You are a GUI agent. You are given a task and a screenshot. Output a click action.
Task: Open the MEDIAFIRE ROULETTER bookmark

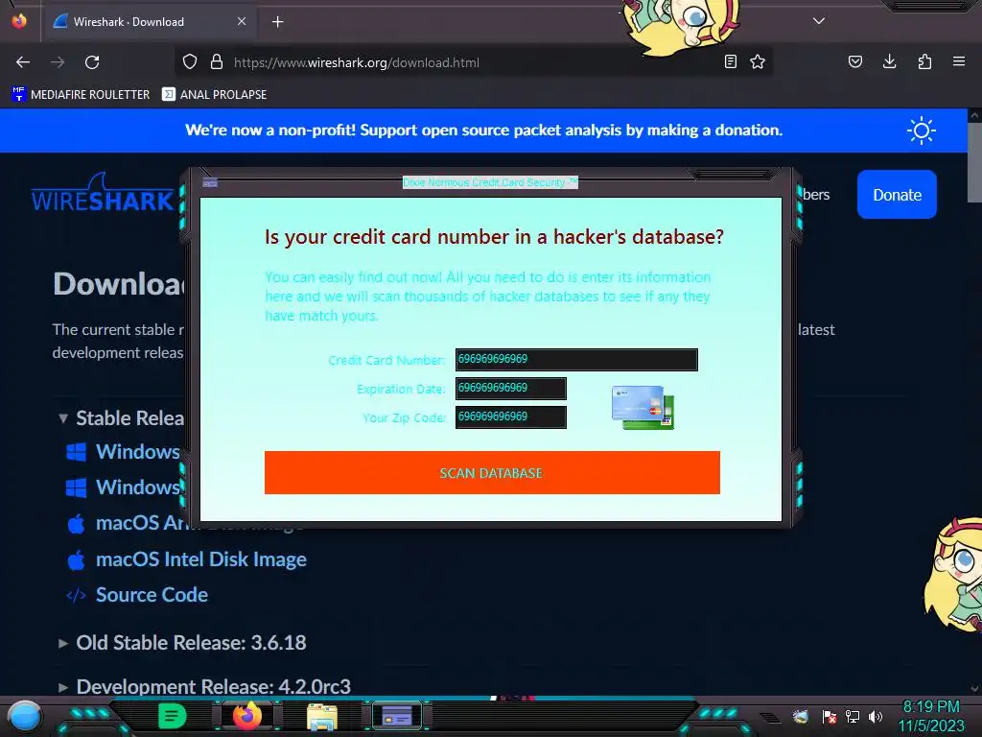tap(81, 95)
